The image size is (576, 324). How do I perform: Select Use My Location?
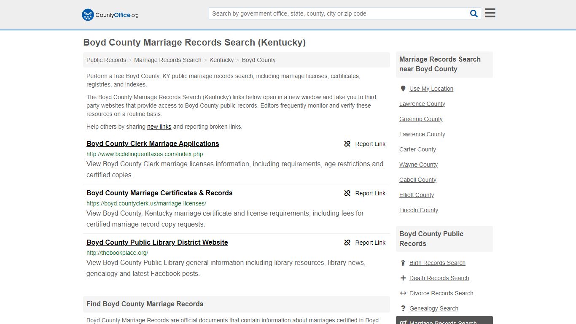point(431,89)
